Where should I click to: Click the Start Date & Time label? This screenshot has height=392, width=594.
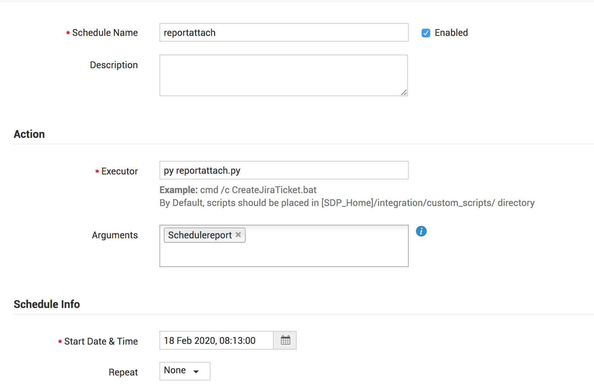coord(101,341)
